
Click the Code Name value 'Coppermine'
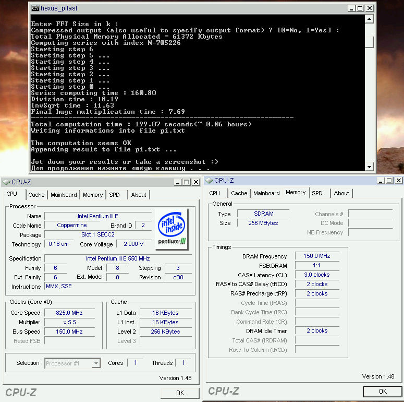coord(72,225)
